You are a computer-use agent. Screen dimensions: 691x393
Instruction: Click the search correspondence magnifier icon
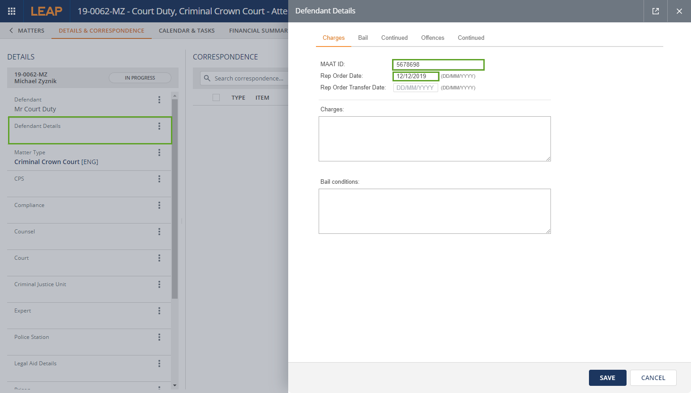[207, 78]
